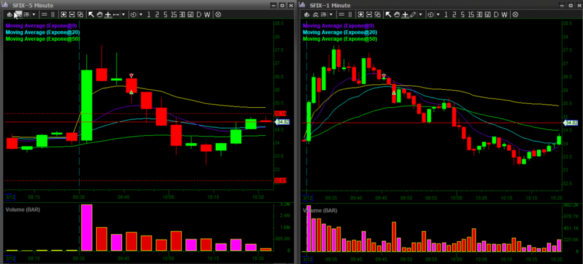Viewport: 583px width, 264px height.
Task: Click the SFIX--1 Minute window title
Action: [x=330, y=5]
